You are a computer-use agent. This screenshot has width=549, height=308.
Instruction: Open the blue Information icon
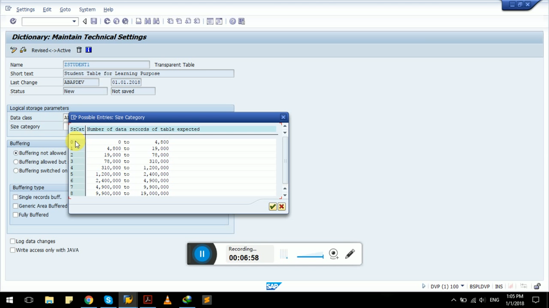pos(88,50)
